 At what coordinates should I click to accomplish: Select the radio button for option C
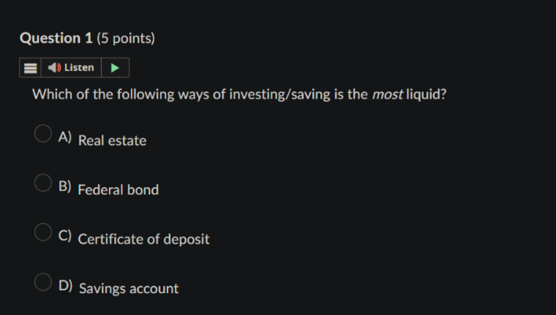pyautogui.click(x=43, y=232)
